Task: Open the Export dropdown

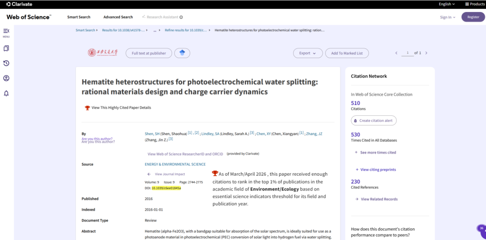Action: pyautogui.click(x=308, y=53)
